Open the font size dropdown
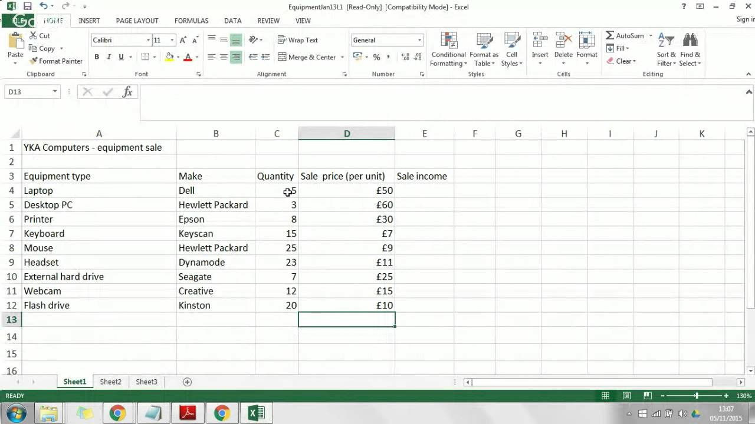 click(172, 40)
